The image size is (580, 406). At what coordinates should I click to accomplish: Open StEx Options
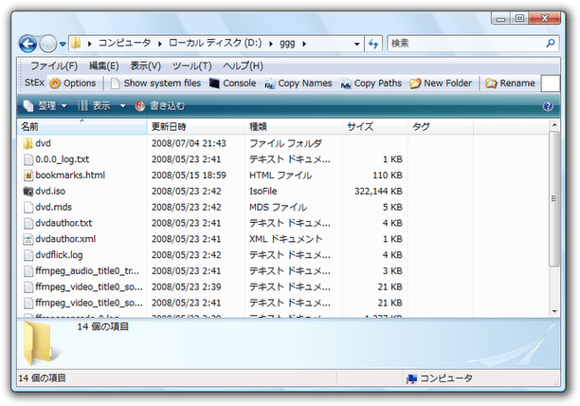pos(73,83)
